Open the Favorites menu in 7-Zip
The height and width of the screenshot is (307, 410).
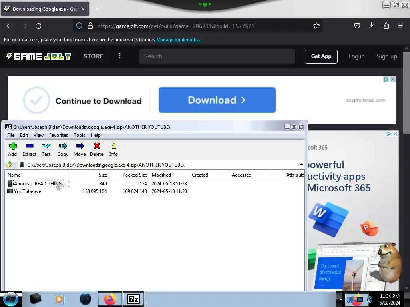pyautogui.click(x=58, y=135)
